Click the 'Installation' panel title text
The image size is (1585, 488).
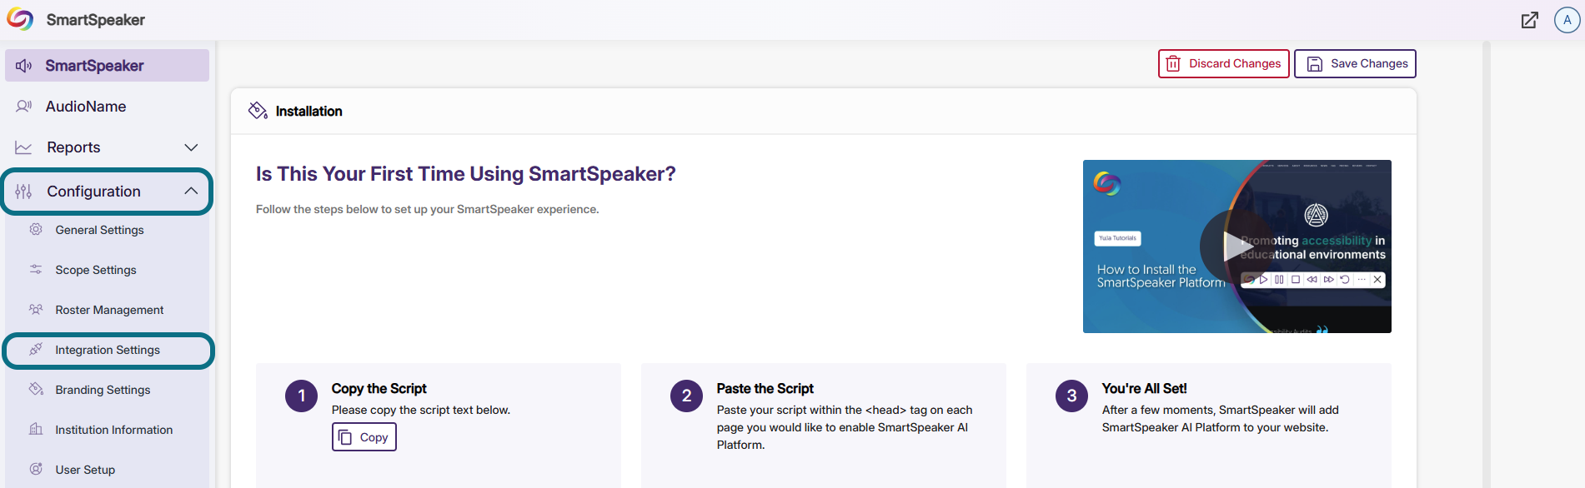[x=308, y=112]
